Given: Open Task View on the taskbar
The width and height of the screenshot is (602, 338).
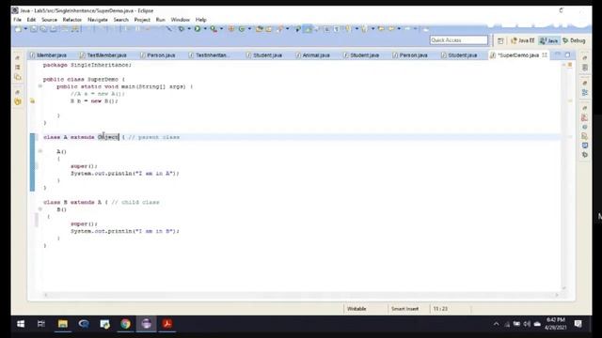Looking at the screenshot, I should coord(41,324).
